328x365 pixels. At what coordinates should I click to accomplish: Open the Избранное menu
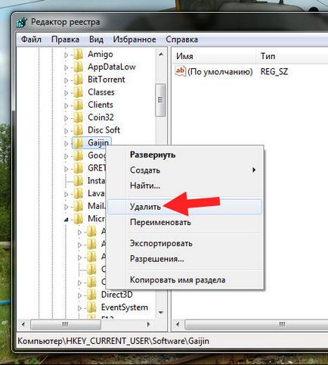click(135, 39)
